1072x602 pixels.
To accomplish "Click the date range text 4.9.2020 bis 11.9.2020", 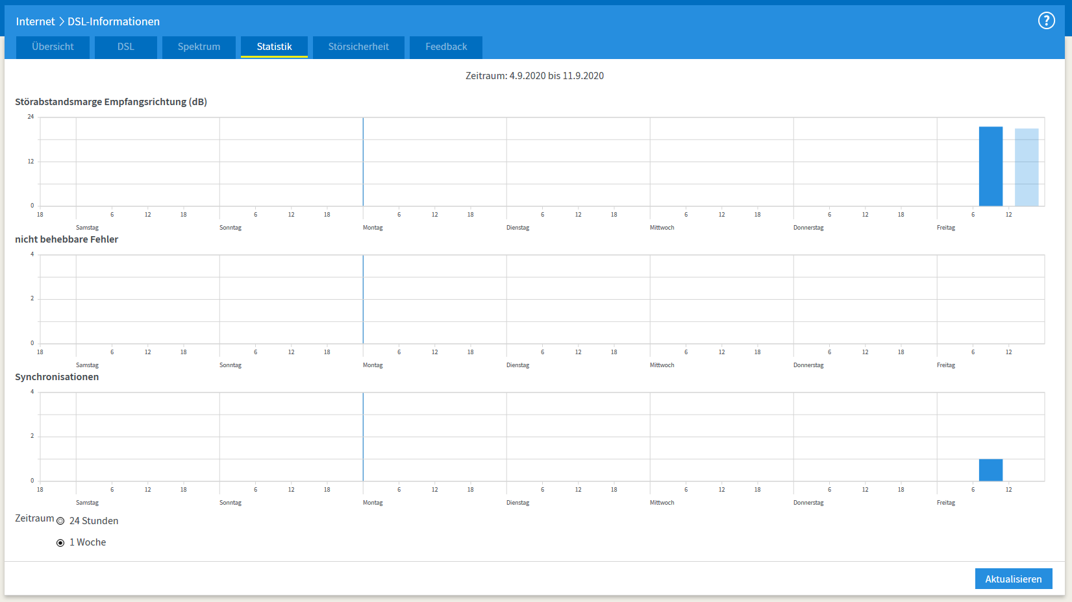I will 556,76.
